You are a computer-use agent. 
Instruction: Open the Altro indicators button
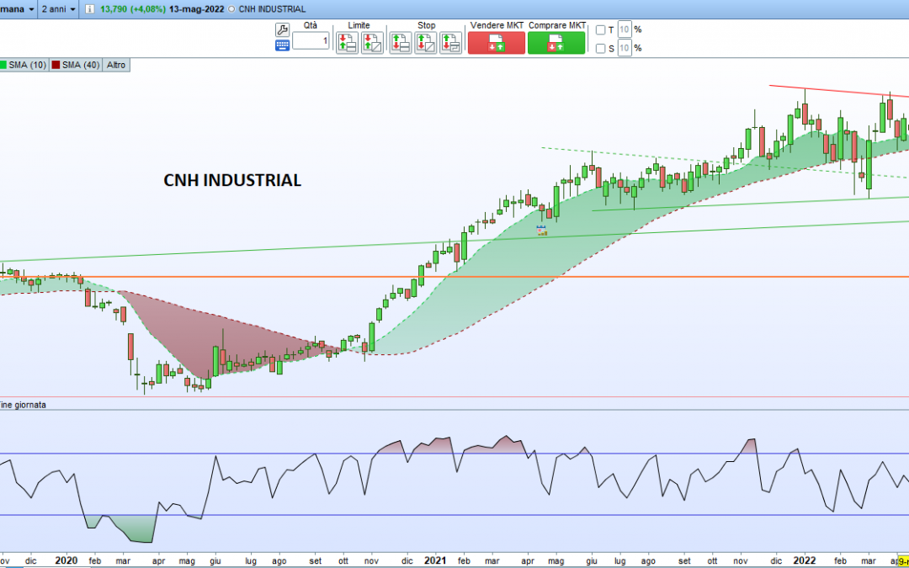[116, 65]
